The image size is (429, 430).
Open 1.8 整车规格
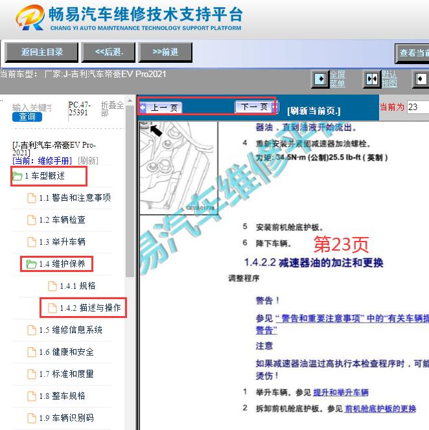[62, 396]
